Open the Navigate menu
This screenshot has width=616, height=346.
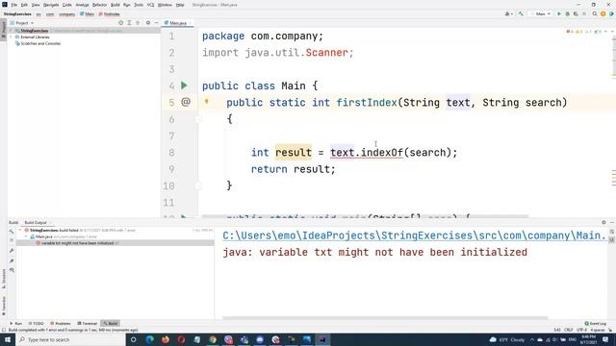pos(51,5)
